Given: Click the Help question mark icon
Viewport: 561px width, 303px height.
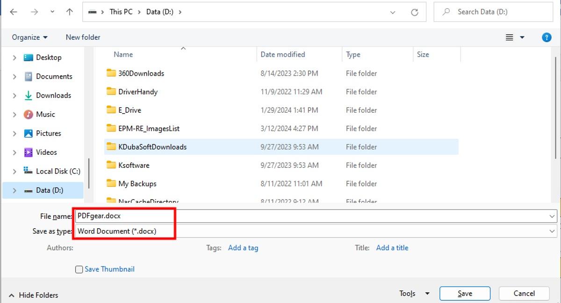Looking at the screenshot, I should 547,37.
